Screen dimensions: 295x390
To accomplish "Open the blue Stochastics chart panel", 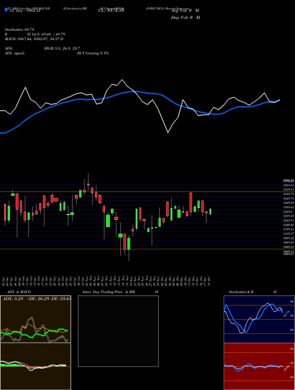I will 259,319.
